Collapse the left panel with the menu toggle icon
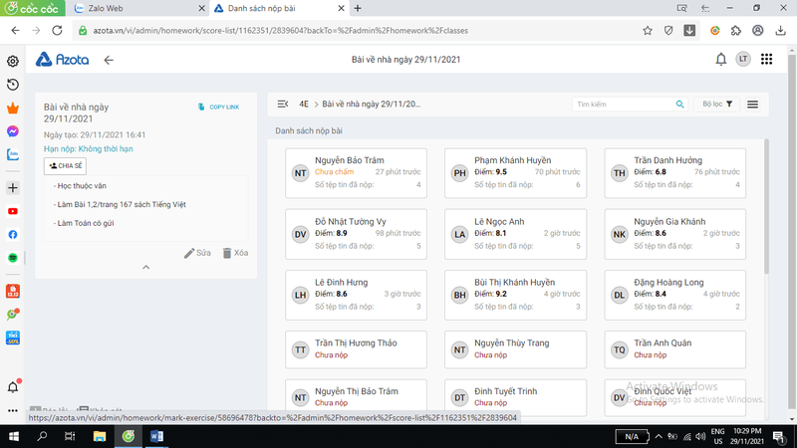Image resolution: width=797 pixels, height=448 pixels. (283, 104)
